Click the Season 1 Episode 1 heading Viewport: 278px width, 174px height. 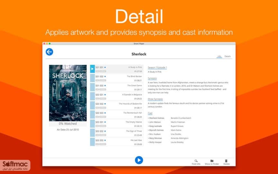coord(157,67)
